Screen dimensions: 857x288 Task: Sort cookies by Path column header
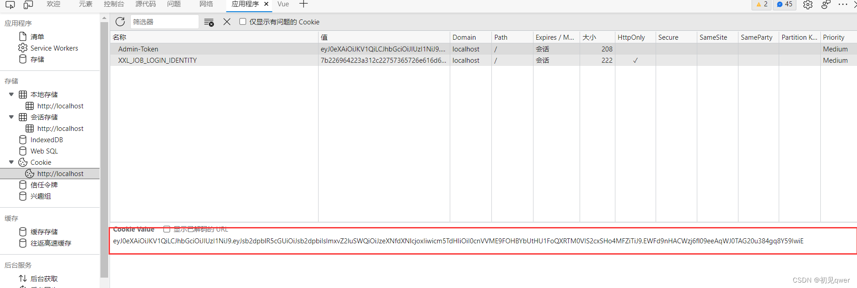point(512,37)
